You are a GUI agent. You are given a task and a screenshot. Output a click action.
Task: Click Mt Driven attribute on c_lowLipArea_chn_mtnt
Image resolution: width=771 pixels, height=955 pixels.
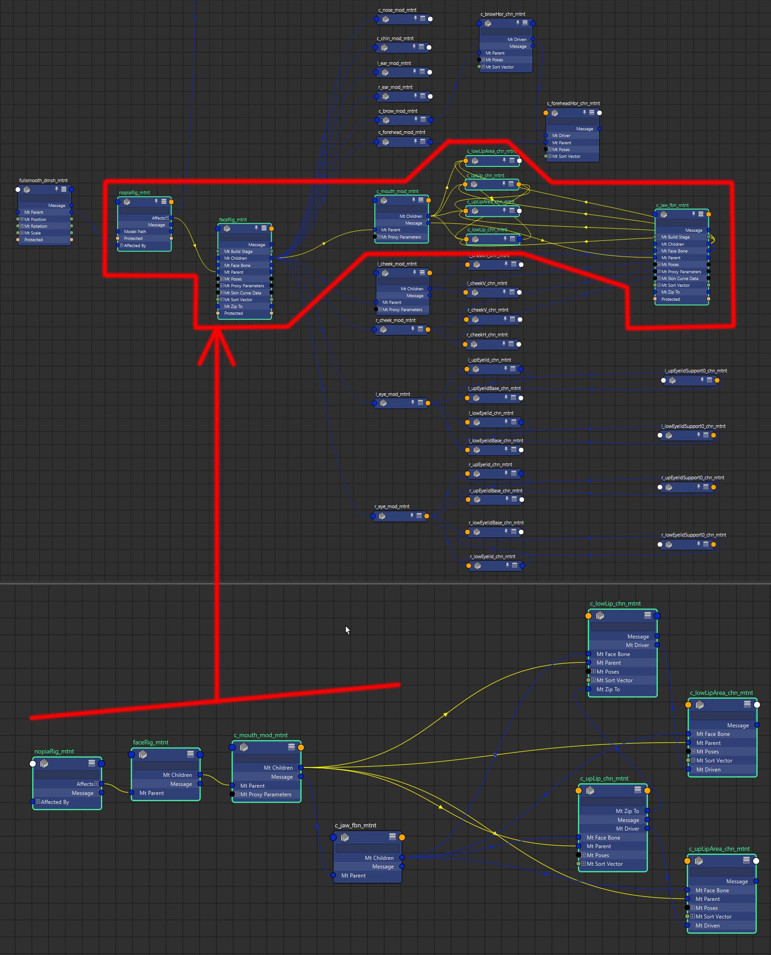pyautogui.click(x=708, y=769)
